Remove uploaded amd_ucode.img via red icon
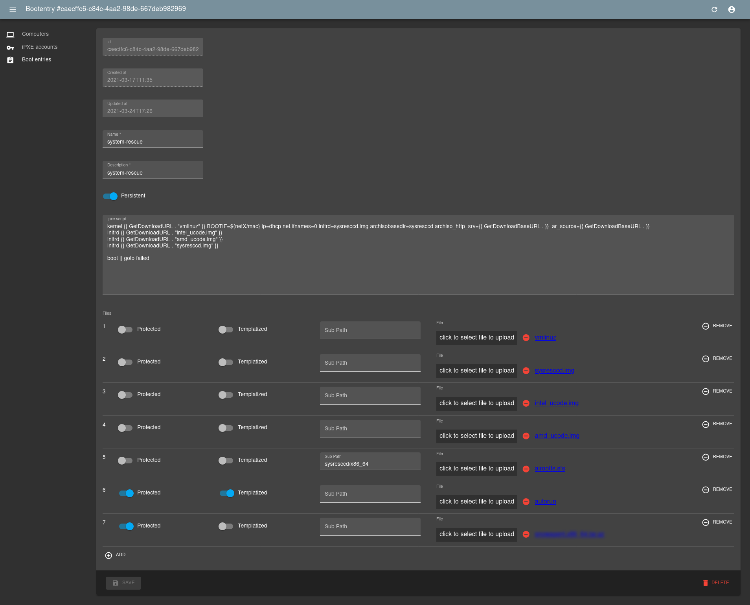This screenshot has height=605, width=750. pos(526,436)
